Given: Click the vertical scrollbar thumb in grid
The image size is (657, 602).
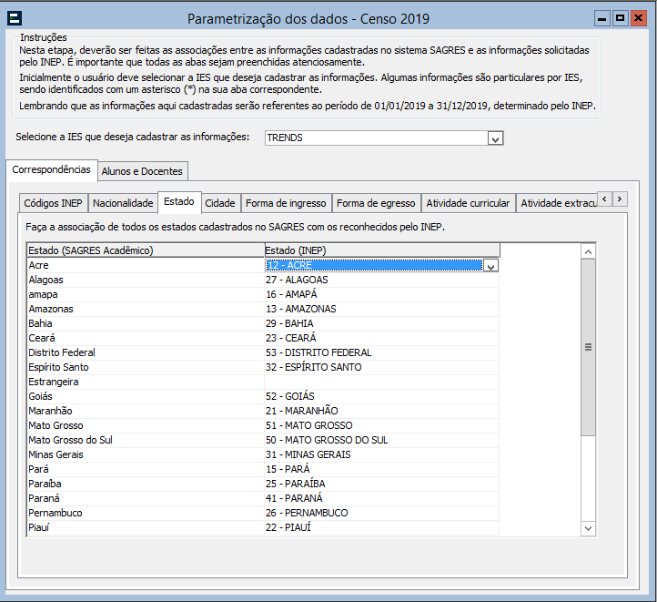Looking at the screenshot, I should click(x=588, y=346).
